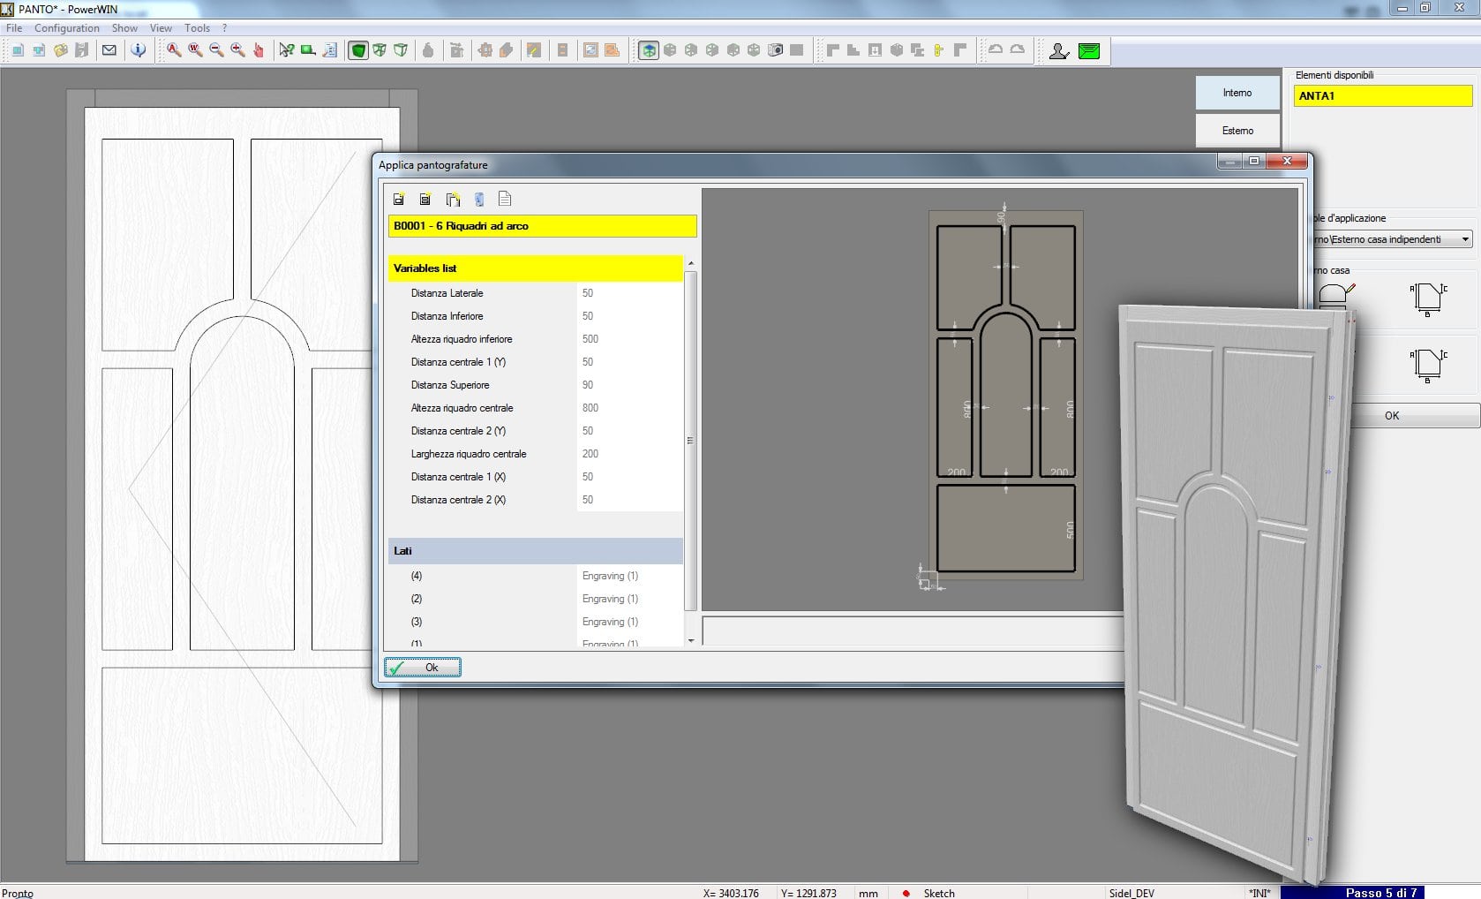Open the Tools menu

pyautogui.click(x=197, y=28)
